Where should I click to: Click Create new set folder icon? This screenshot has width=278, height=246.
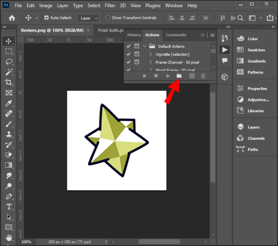point(179,76)
